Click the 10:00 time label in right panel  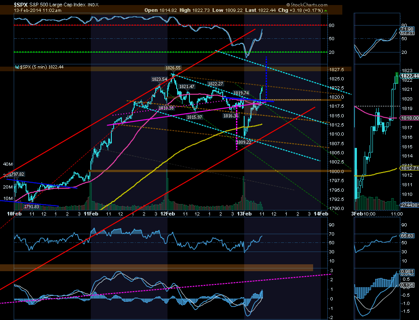[x=370, y=214]
